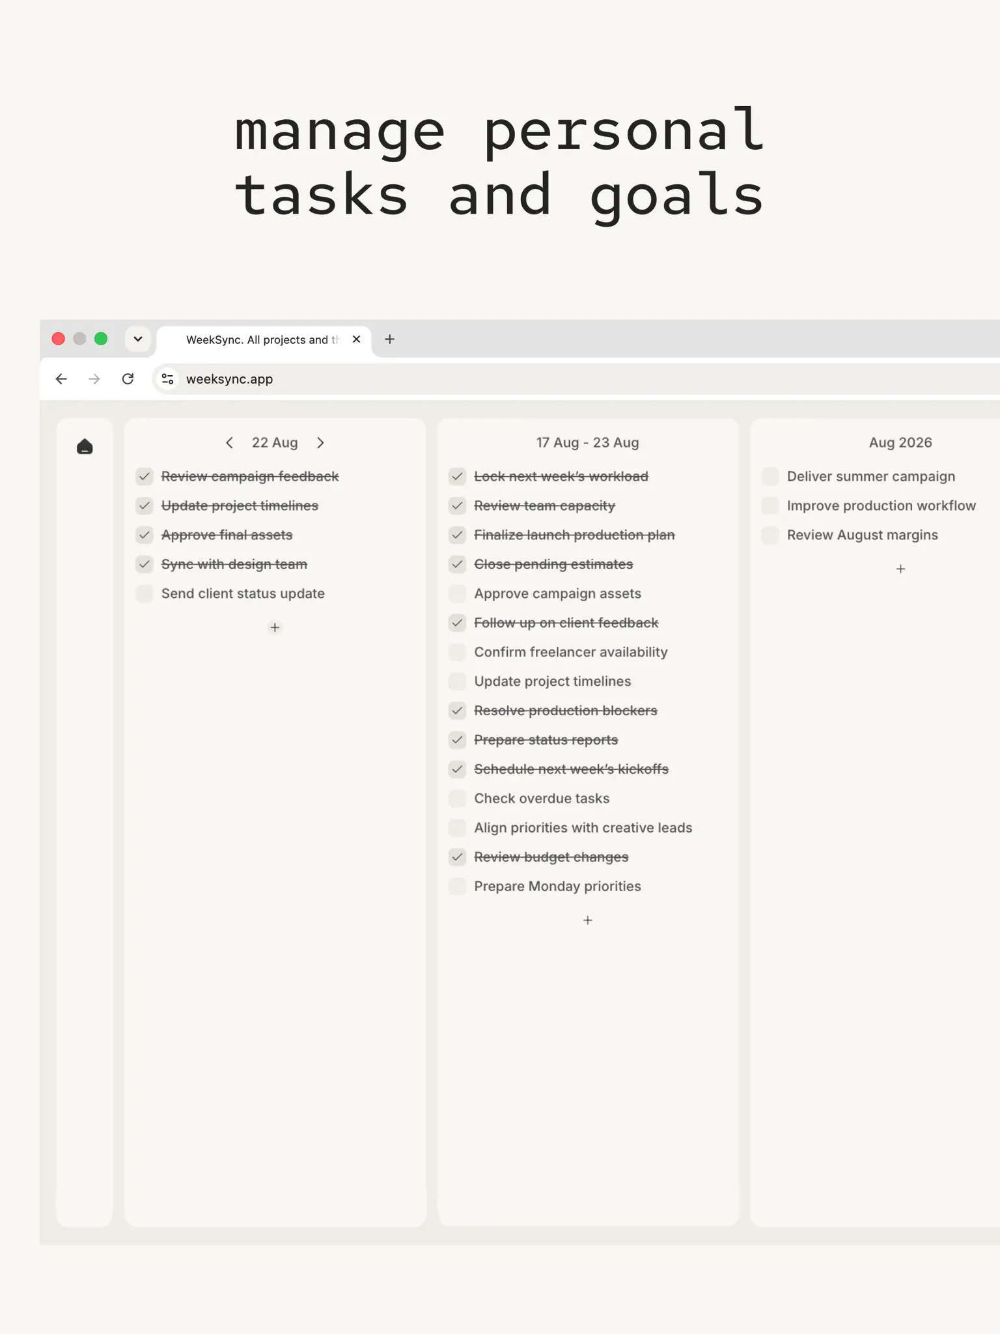Open the Close pending estimates task
This screenshot has height=1334, width=1000.
553,564
